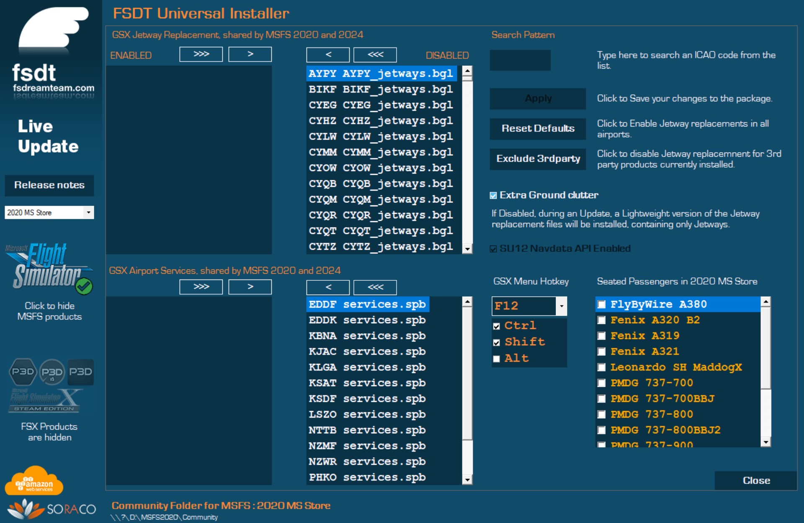804x523 pixels.
Task: Click the Release notes button
Action: pos(49,185)
